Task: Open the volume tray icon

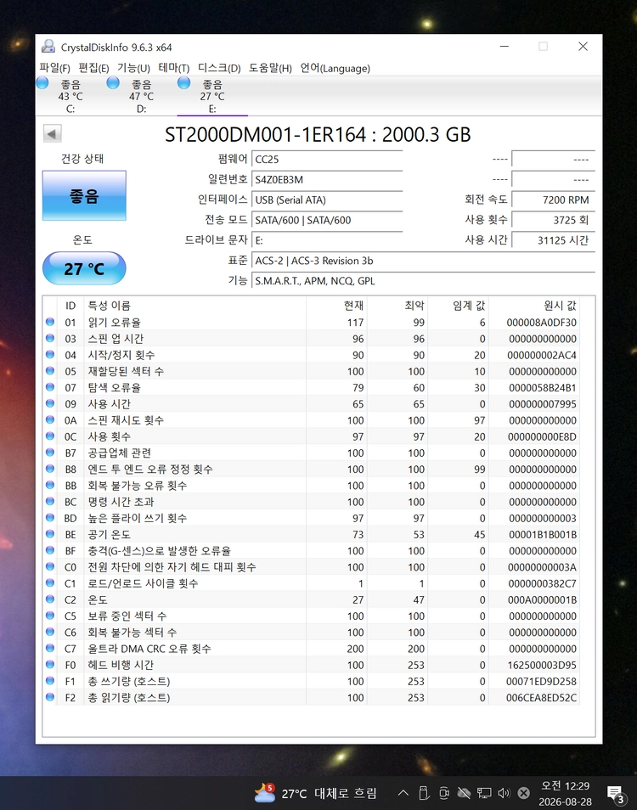Action: (504, 793)
